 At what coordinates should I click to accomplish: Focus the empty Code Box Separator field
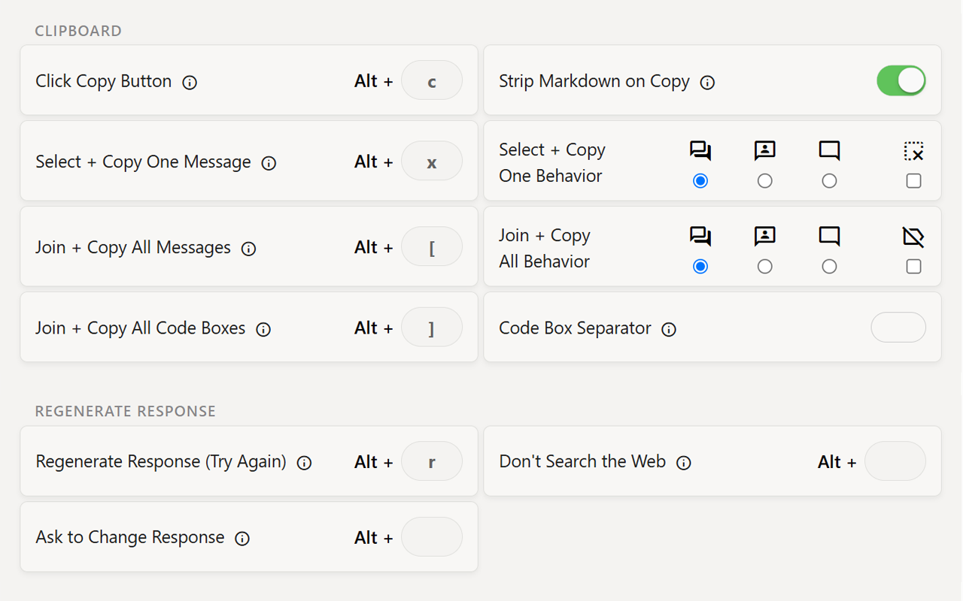click(898, 328)
